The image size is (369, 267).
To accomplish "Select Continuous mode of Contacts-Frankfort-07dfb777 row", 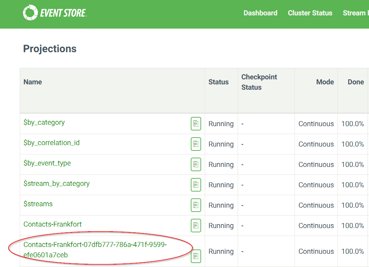I will pyautogui.click(x=316, y=252).
